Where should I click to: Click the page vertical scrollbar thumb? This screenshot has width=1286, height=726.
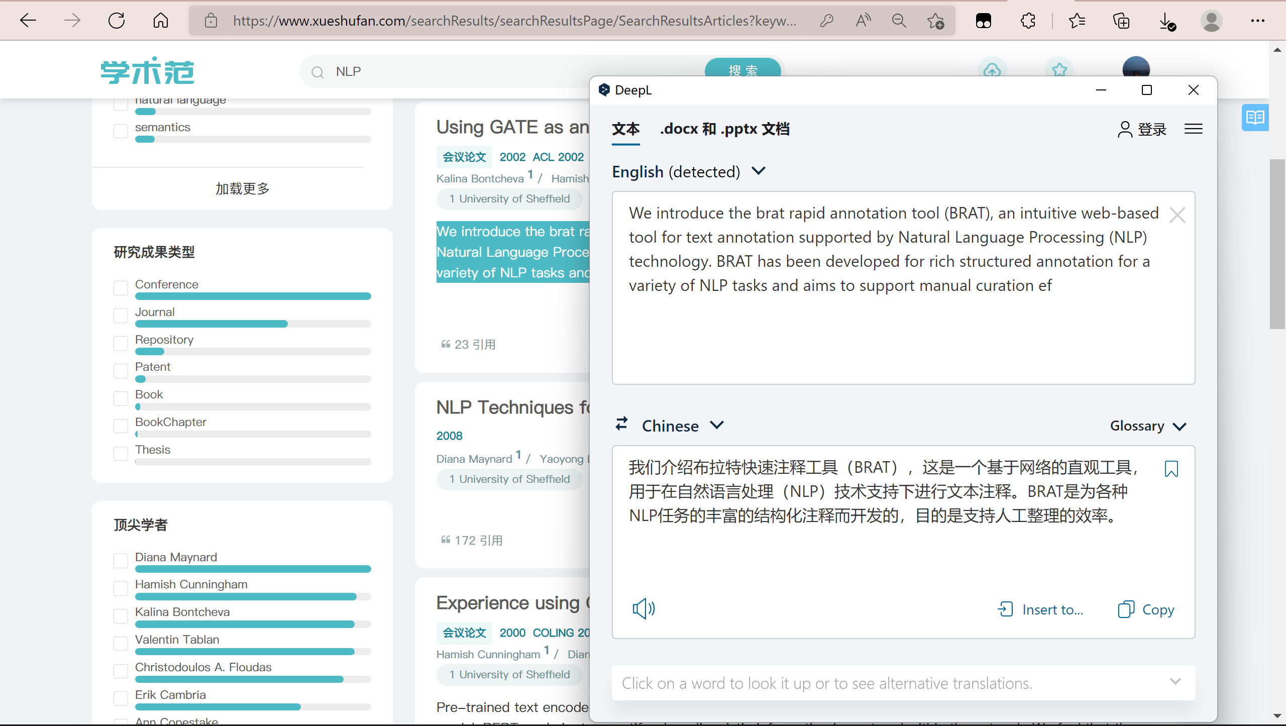click(1277, 244)
